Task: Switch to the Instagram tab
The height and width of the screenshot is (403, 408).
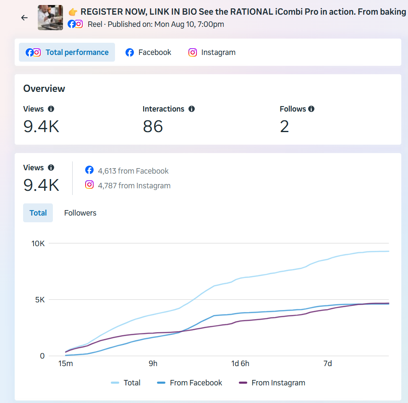Action: [x=212, y=52]
